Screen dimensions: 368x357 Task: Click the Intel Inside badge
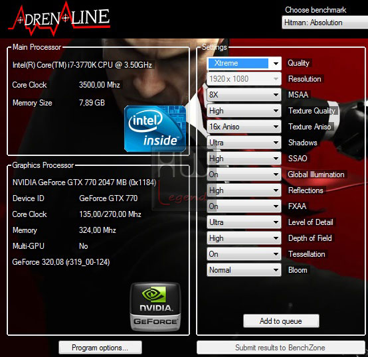point(155,129)
